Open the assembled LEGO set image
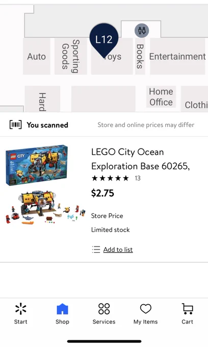The image size is (208, 347). click(x=45, y=207)
